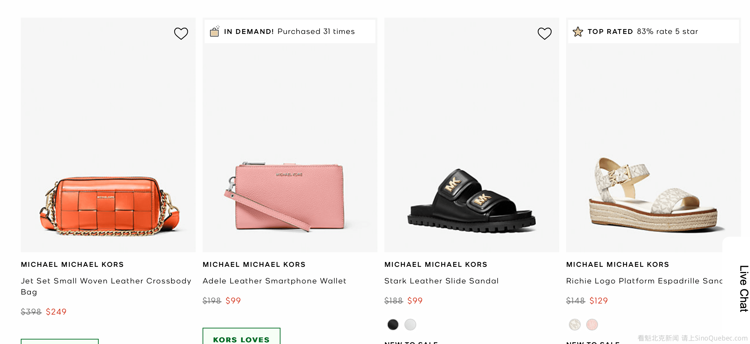Open the Live Chat side tab
750x344 pixels.
tap(744, 288)
